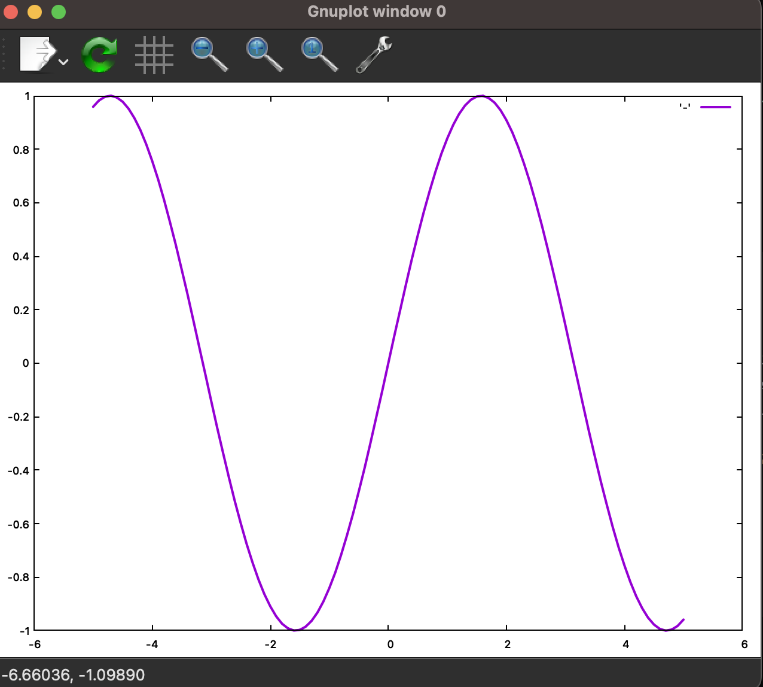Click the y-axis label -0.6
This screenshot has height=687, width=763.
(18, 524)
